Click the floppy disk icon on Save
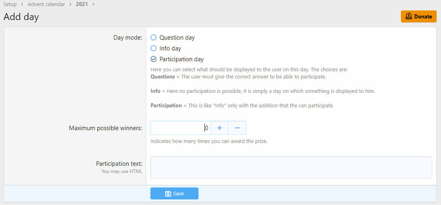The image size is (441, 205). tap(168, 194)
